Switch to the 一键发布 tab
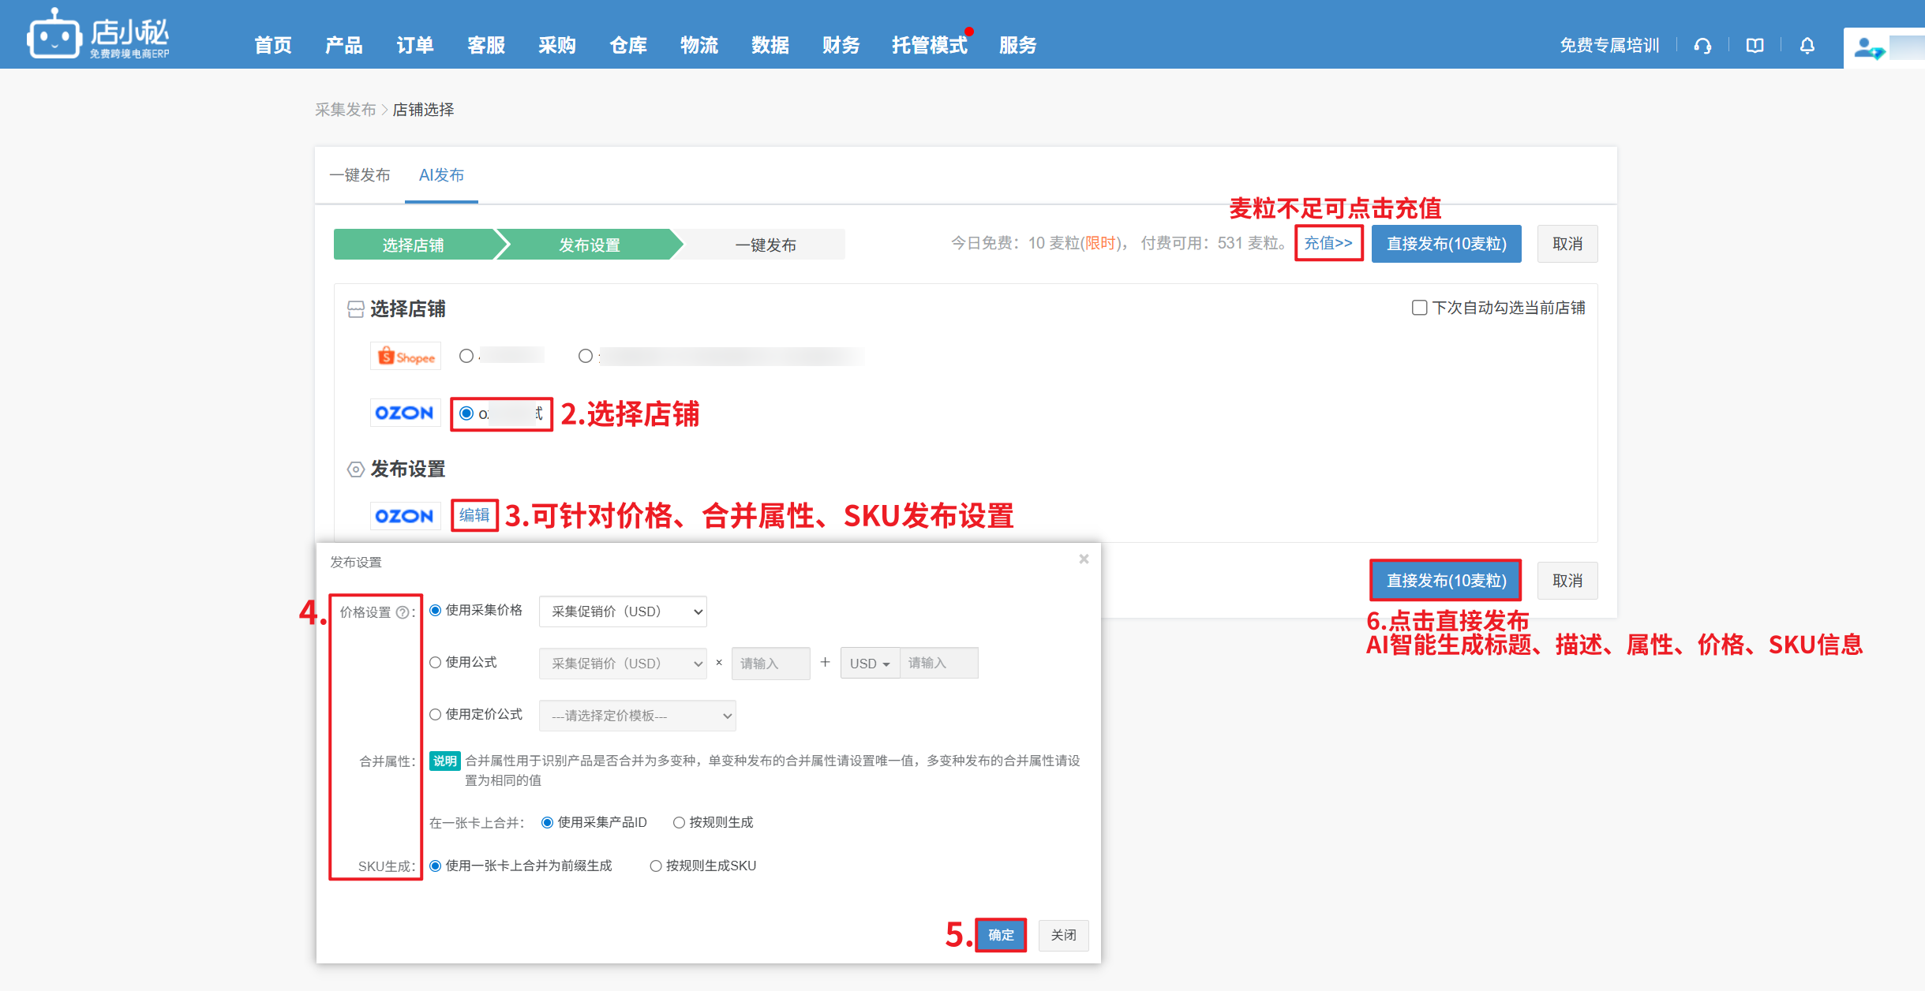 [x=360, y=175]
